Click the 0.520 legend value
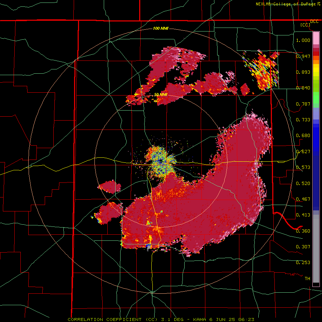The image size is (322, 322). [x=303, y=184]
